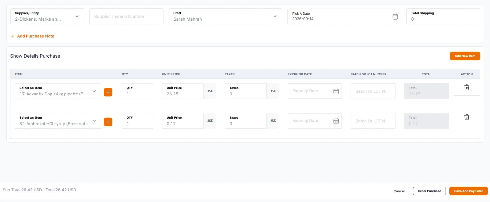Screen dimensions: 490x202
Task: Click the Order Purchase button
Action: tap(429, 191)
